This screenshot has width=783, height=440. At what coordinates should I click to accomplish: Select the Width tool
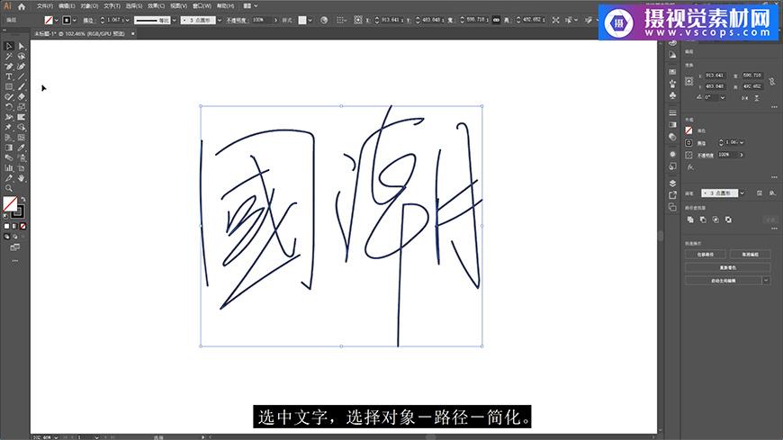click(x=8, y=117)
